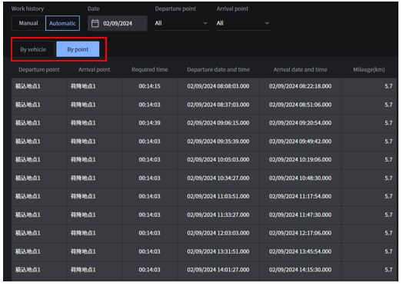Select arrival 02/09/2024 11:17:54.000
Image resolution: width=403 pixels, height=286 pixels.
(300, 197)
